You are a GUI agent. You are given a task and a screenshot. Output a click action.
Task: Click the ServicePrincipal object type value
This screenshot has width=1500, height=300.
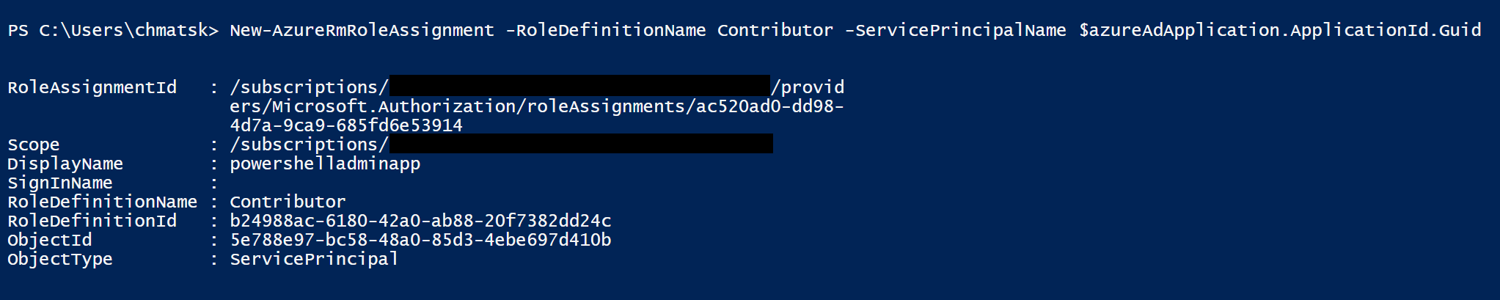pos(314,260)
